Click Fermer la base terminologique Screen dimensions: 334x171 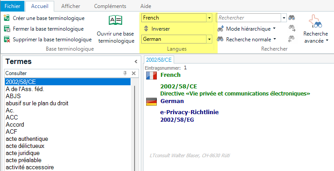pyautogui.click(x=48, y=29)
